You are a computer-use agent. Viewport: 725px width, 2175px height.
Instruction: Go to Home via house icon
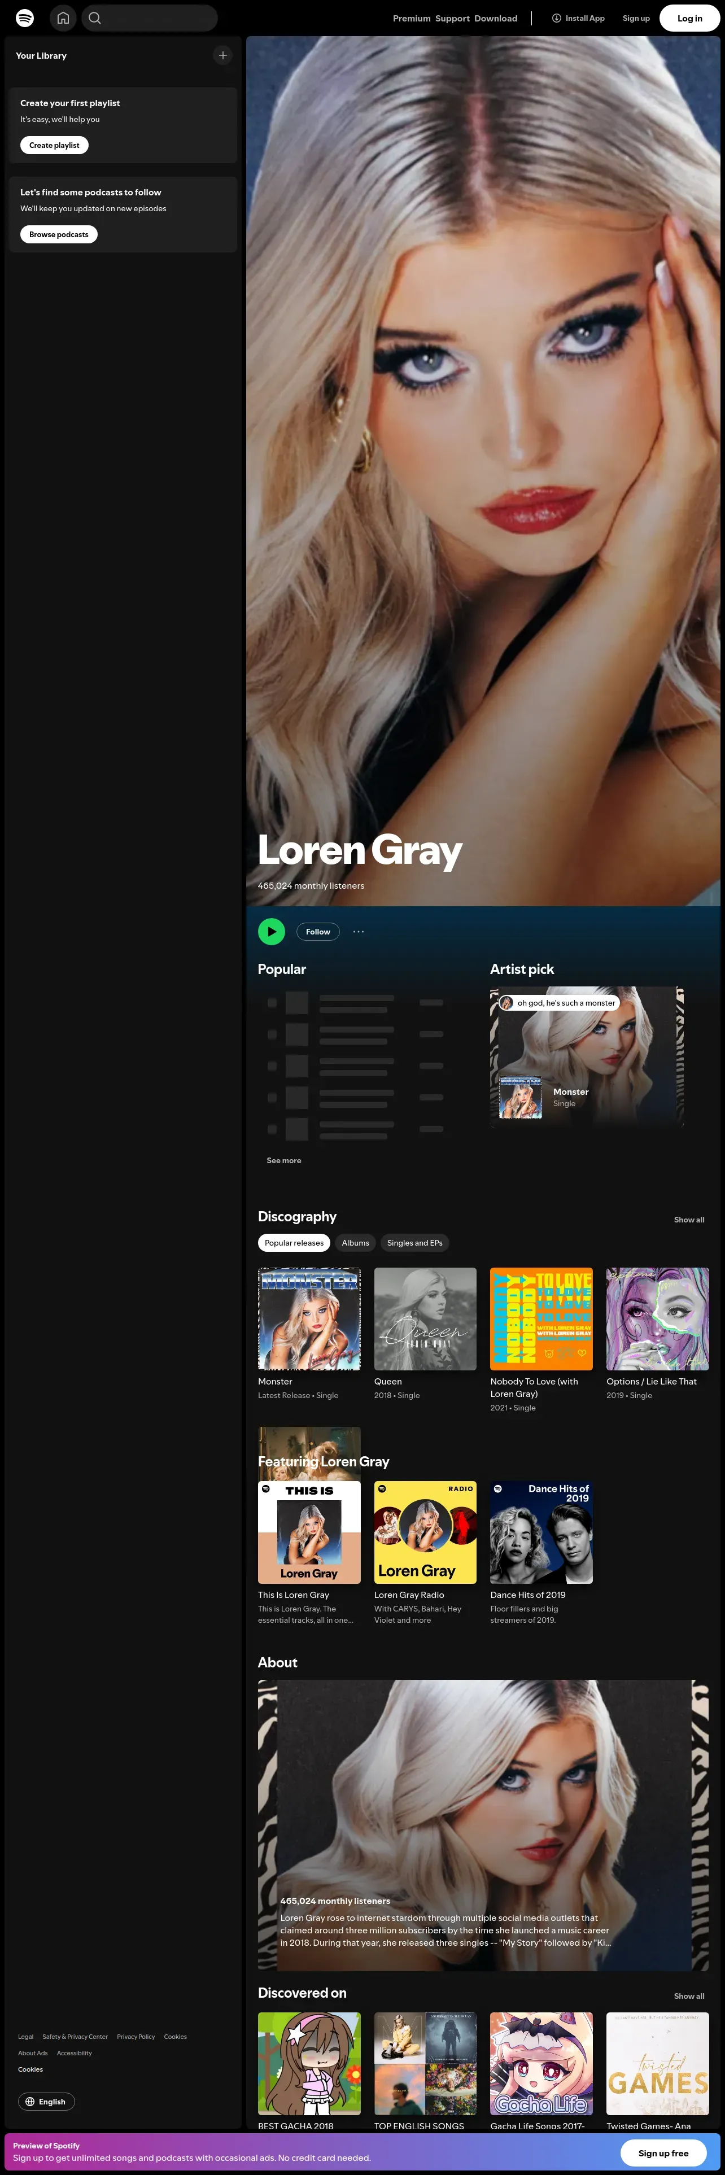coord(63,18)
